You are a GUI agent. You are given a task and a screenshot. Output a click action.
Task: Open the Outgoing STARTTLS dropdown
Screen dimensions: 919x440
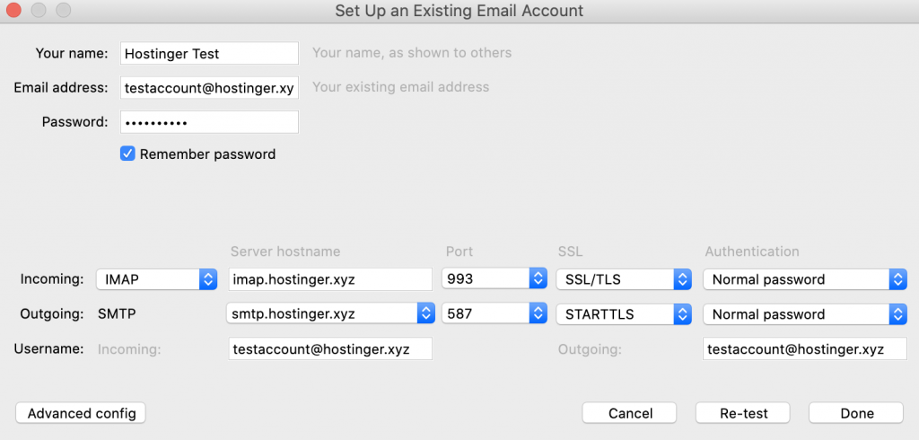[624, 314]
